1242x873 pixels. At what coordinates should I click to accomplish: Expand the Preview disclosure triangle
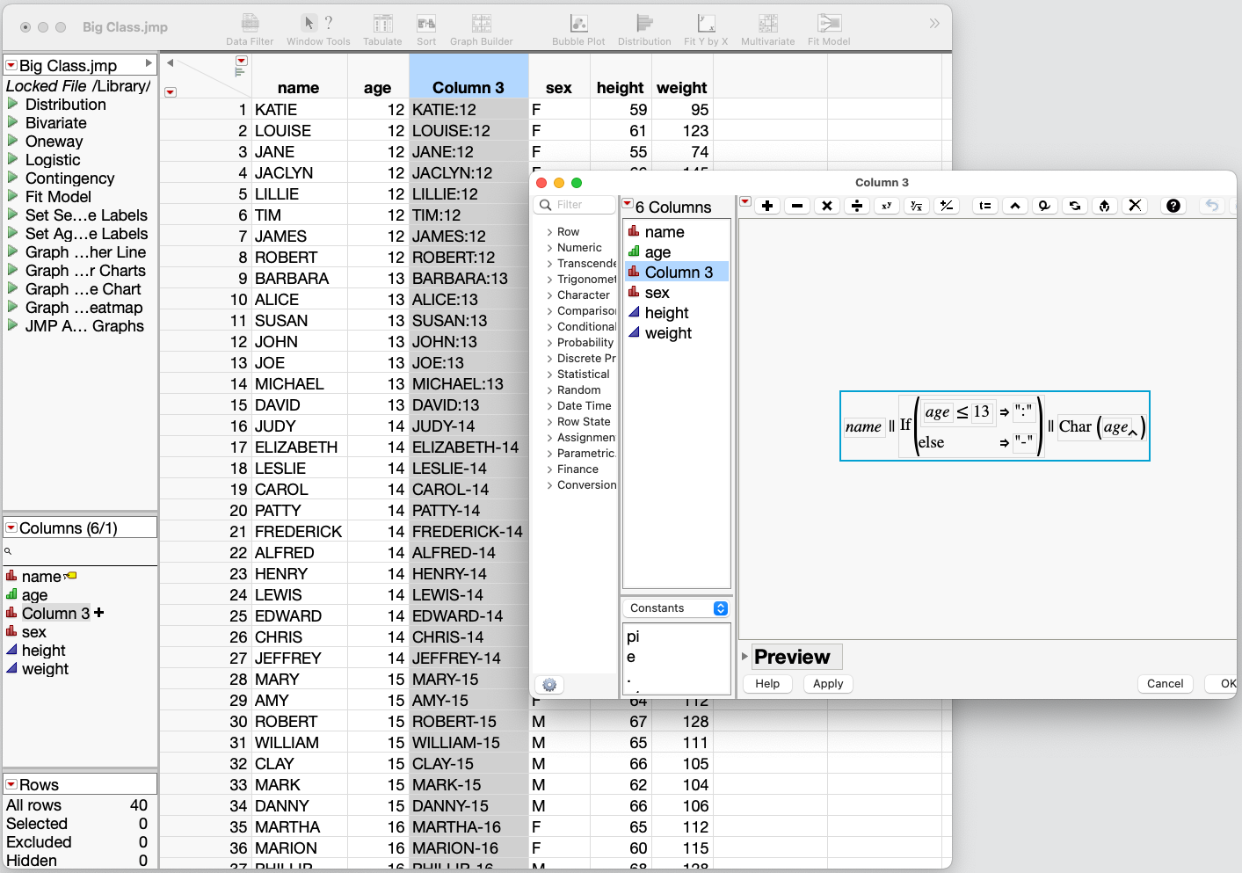pos(745,657)
